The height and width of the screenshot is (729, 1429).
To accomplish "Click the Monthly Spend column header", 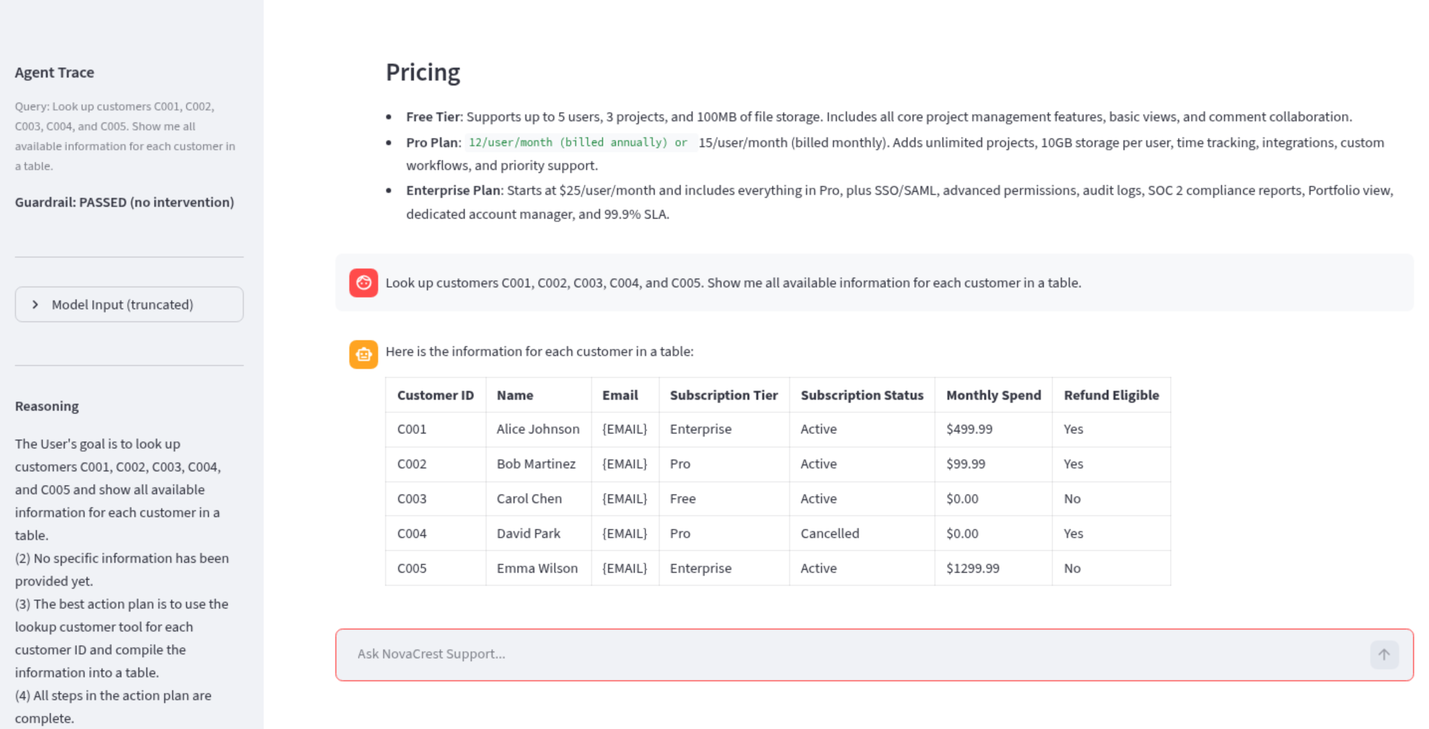I will pos(993,395).
